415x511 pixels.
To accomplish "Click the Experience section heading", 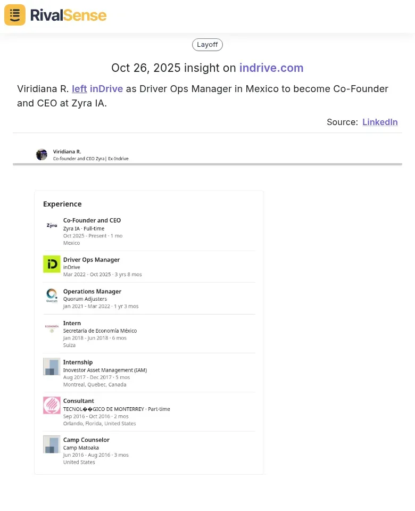I will tap(62, 204).
